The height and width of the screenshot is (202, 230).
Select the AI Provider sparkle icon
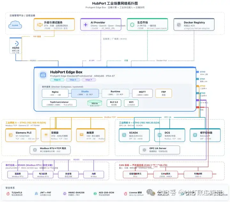[x=86, y=25]
